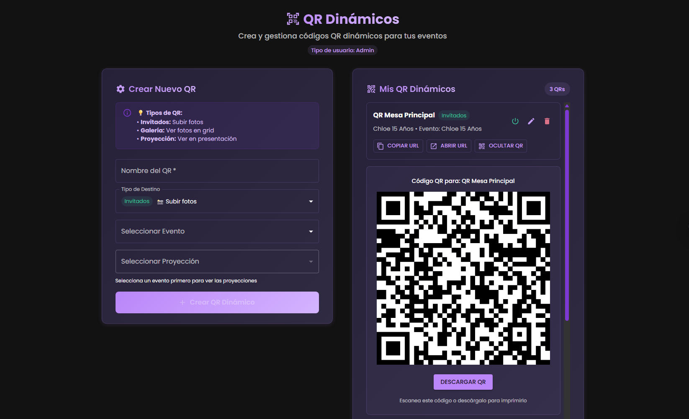Click the 'Escanea este código o descárgalo' note
This screenshot has width=689, height=419.
point(463,401)
